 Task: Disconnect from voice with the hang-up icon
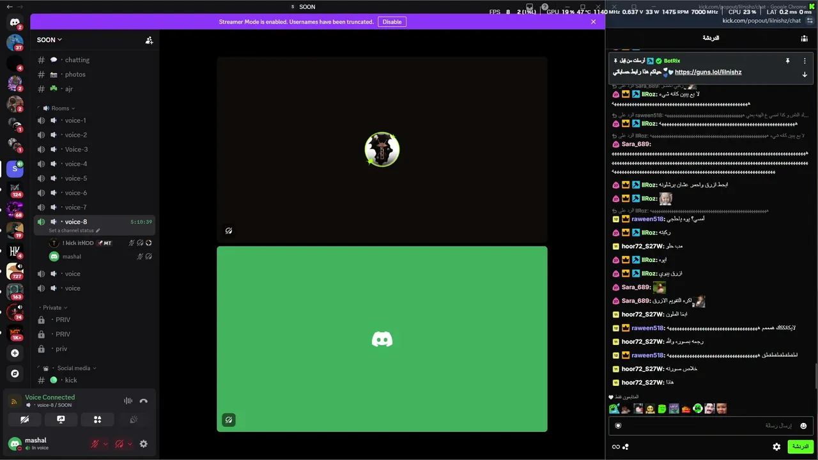point(144,401)
